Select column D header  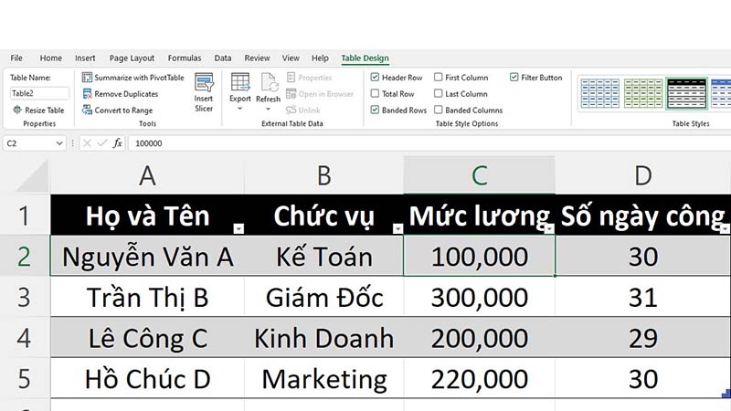click(x=643, y=175)
